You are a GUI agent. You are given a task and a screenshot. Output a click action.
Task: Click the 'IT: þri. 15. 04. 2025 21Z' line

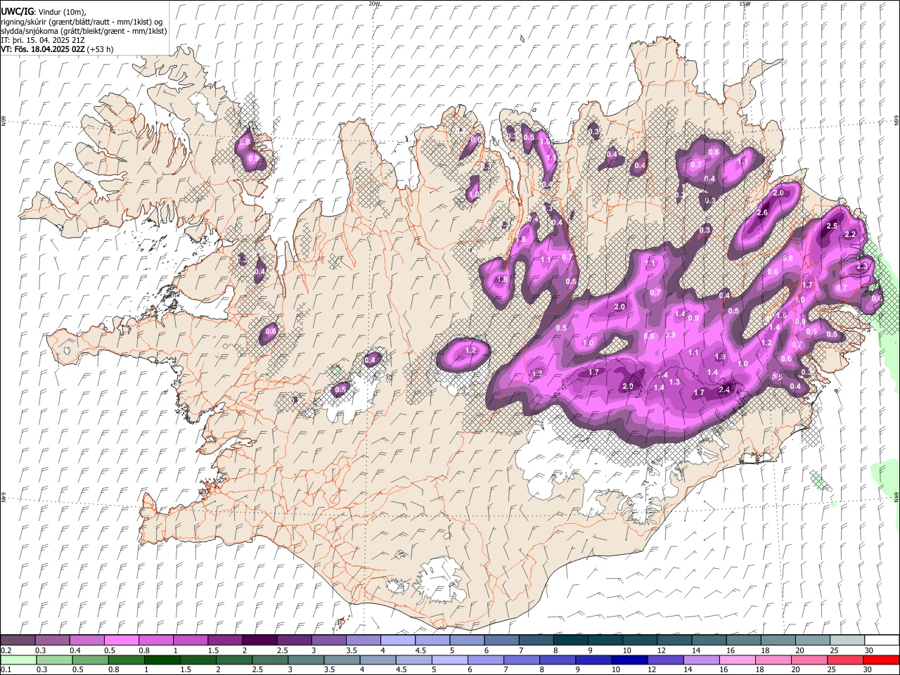tap(44, 40)
